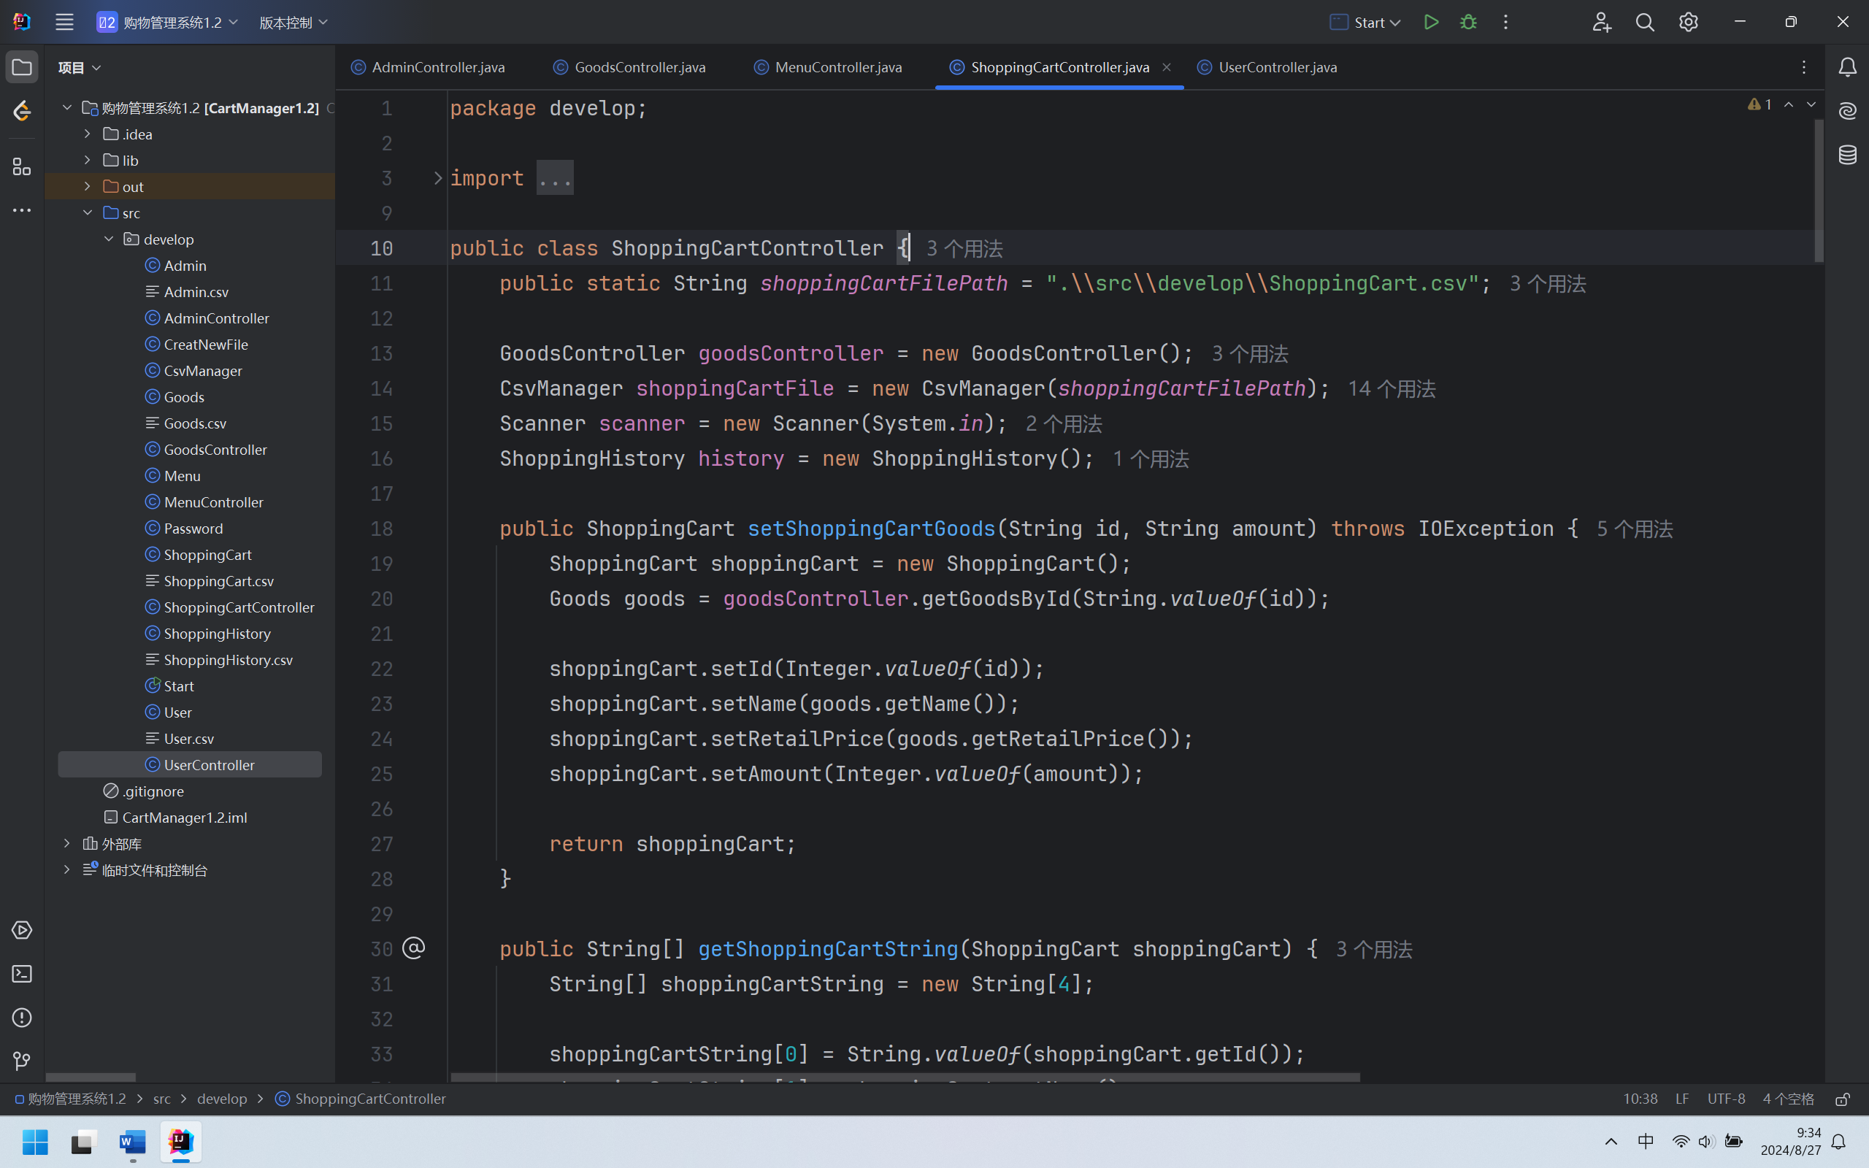Open the AI Assistant panel

(x=1847, y=111)
